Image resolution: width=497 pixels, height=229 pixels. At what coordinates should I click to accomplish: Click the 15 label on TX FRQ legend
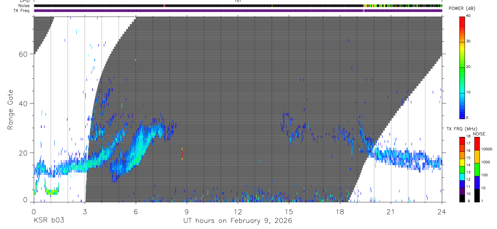click(x=468, y=158)
